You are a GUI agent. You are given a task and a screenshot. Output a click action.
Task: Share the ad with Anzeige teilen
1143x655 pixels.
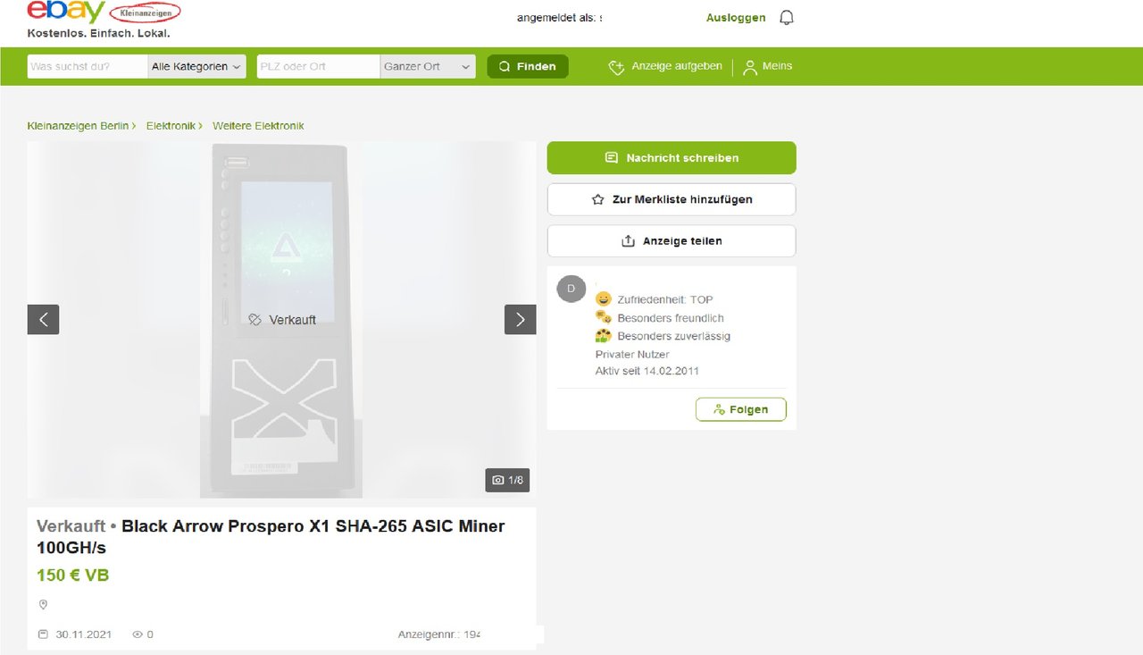[x=672, y=241]
